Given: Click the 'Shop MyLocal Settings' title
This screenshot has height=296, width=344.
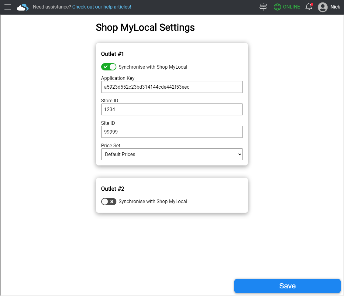Looking at the screenshot, I should pos(145,28).
